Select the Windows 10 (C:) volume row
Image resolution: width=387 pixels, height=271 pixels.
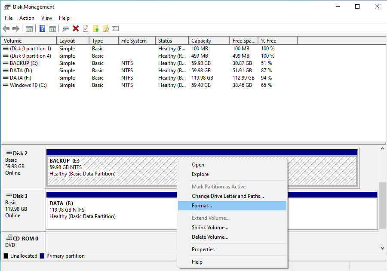tap(28, 85)
